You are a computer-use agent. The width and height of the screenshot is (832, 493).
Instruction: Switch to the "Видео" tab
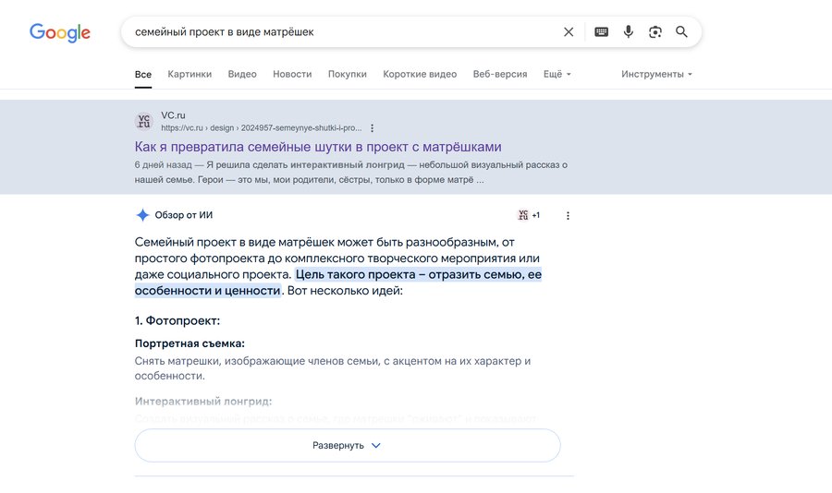point(242,74)
